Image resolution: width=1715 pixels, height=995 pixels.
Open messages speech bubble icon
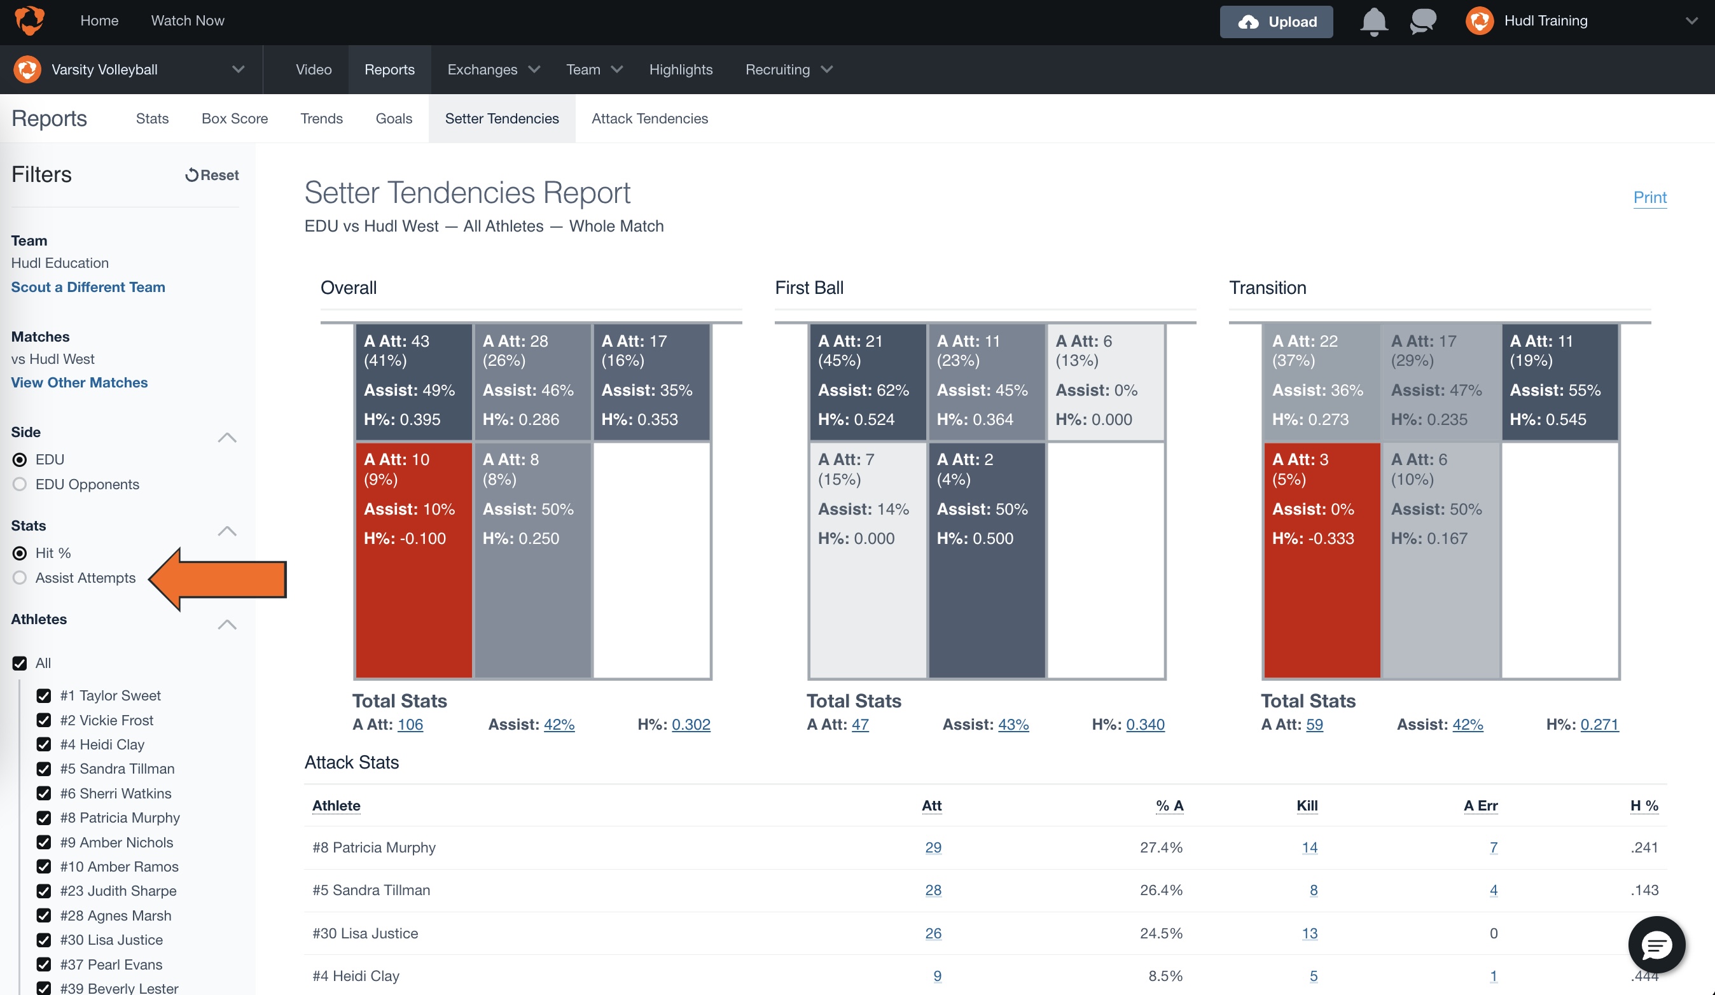[x=1422, y=22]
